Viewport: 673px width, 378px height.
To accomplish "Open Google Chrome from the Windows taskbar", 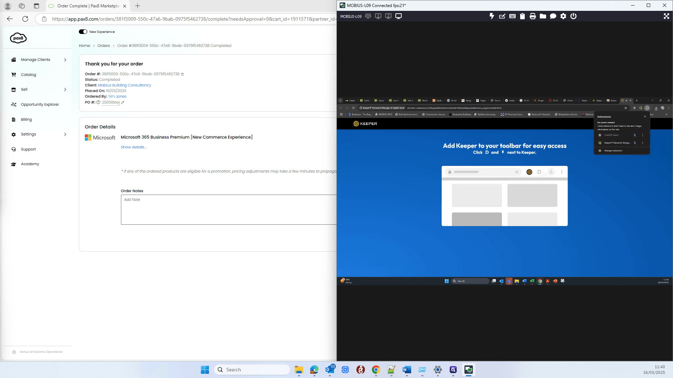I will [x=376, y=370].
